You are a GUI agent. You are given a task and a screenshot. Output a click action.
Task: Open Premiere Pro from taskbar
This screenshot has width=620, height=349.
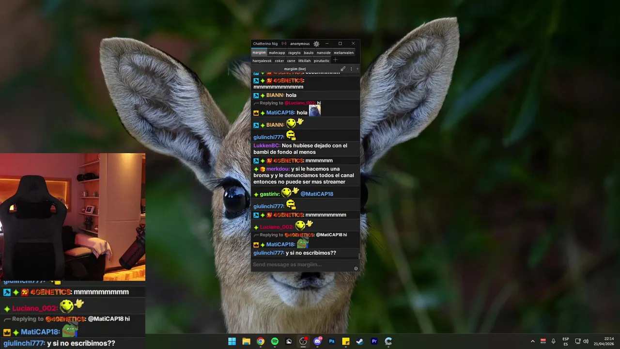pos(374,341)
